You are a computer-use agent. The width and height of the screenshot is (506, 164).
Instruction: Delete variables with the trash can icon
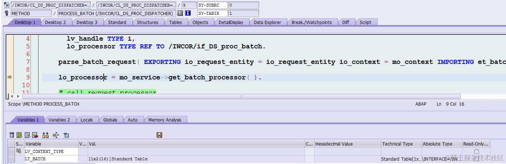tap(12, 135)
